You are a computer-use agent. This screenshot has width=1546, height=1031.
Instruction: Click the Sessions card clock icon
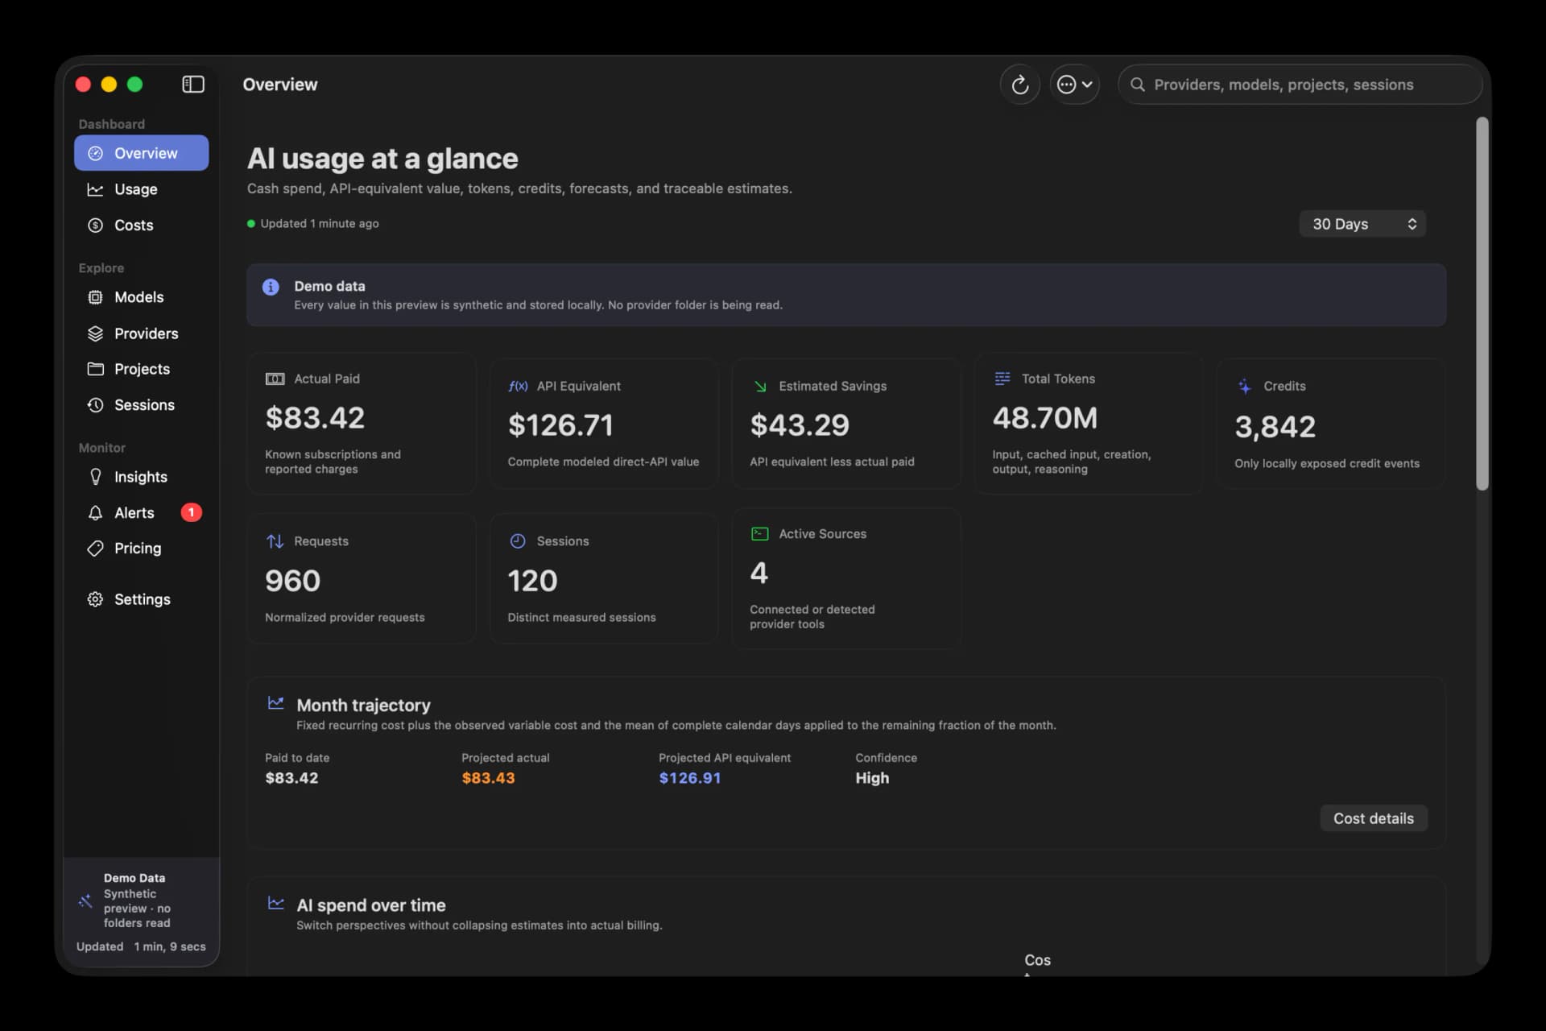click(x=518, y=541)
